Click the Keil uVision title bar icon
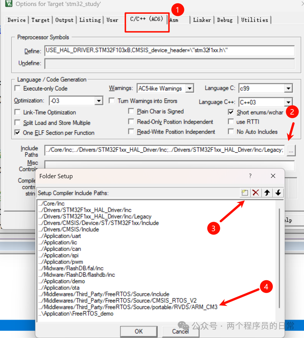Screen dimensions: 304x338 [9, 3]
